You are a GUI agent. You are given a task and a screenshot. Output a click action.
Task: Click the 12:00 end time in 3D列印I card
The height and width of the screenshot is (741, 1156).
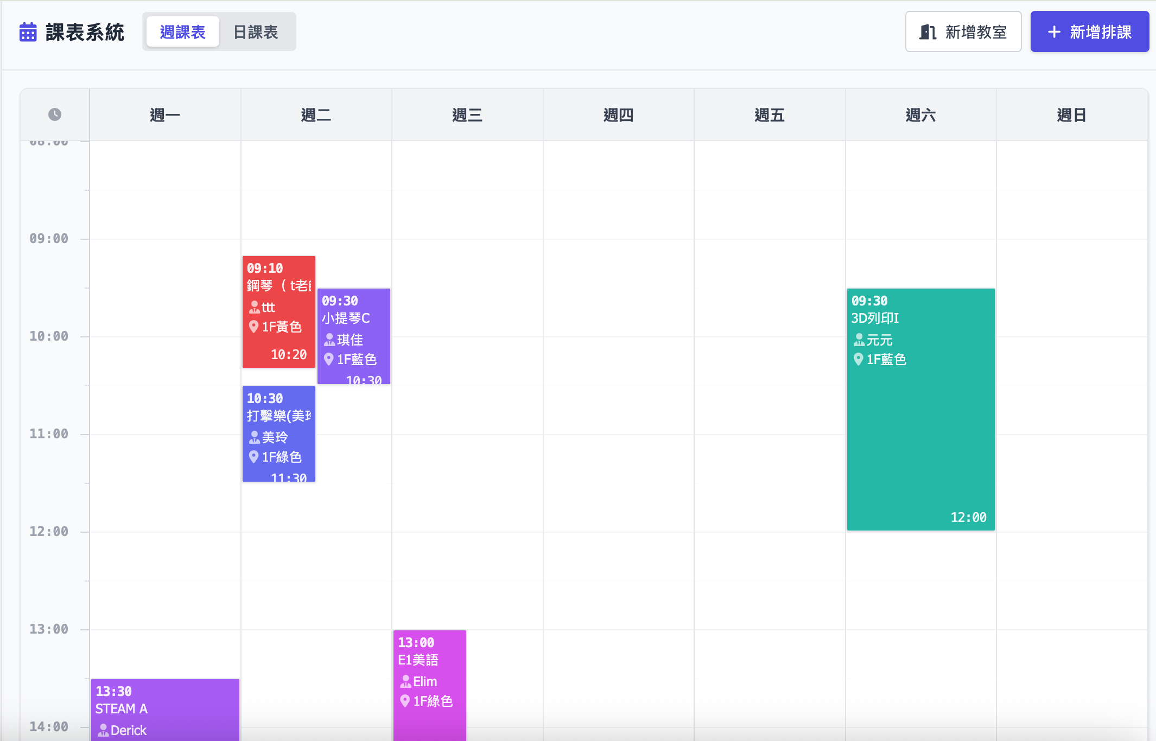(x=968, y=518)
